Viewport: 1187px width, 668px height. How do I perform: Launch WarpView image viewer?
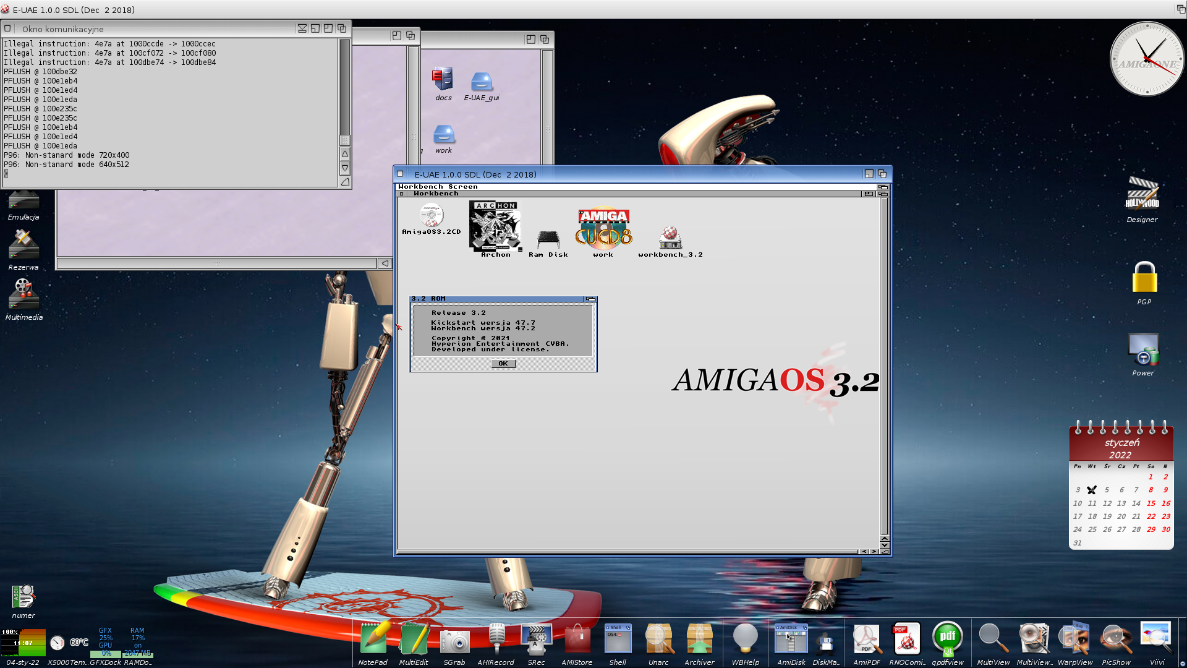(x=1075, y=639)
